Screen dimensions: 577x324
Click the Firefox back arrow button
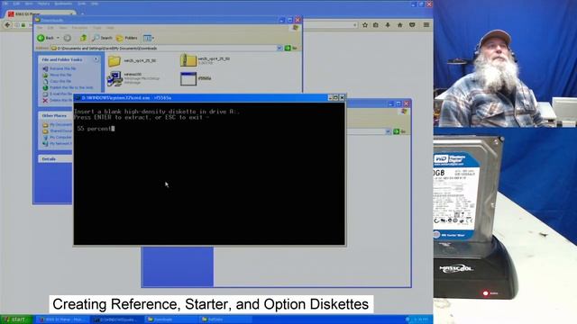pyautogui.click(x=7, y=25)
